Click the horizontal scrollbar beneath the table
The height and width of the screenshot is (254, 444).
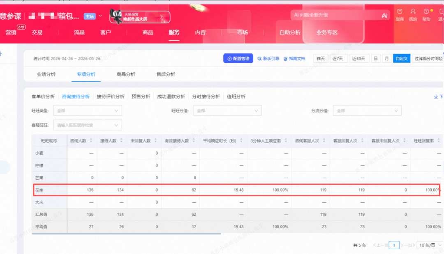[126, 234]
